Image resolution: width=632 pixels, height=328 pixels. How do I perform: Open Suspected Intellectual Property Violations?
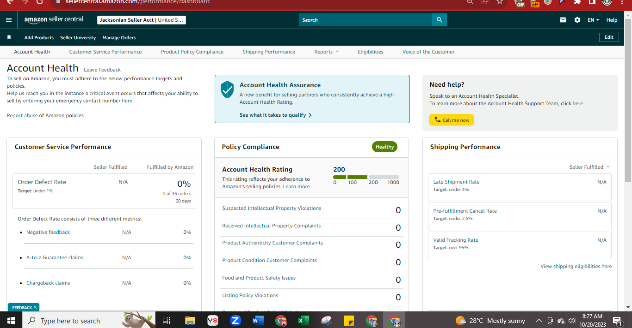point(272,208)
